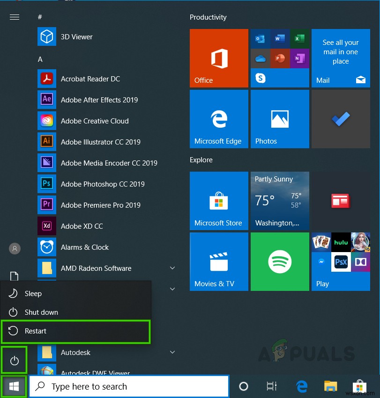Open Adobe Premiere Pro 2019
The width and height of the screenshot is (380, 398).
point(102,205)
